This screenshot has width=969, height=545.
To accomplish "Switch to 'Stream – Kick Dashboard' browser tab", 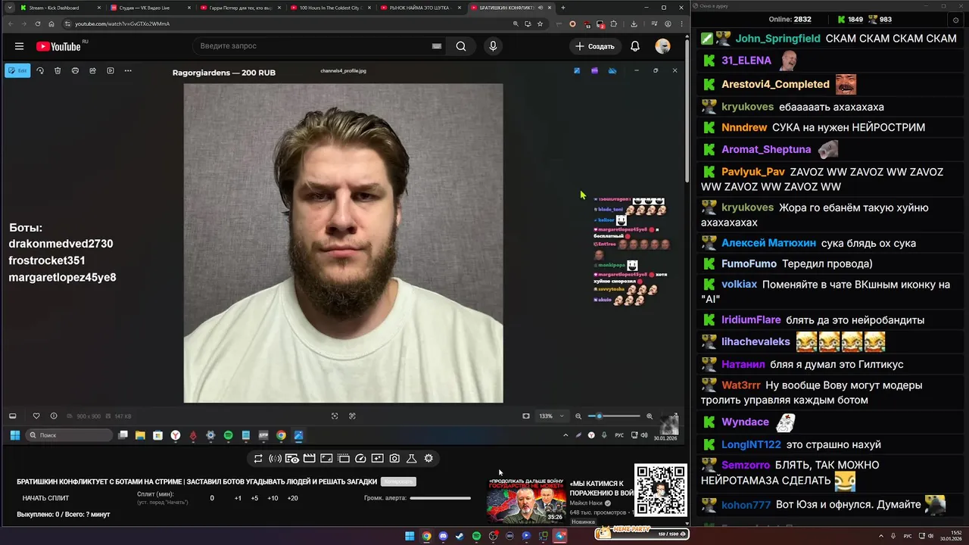I will [x=60, y=8].
